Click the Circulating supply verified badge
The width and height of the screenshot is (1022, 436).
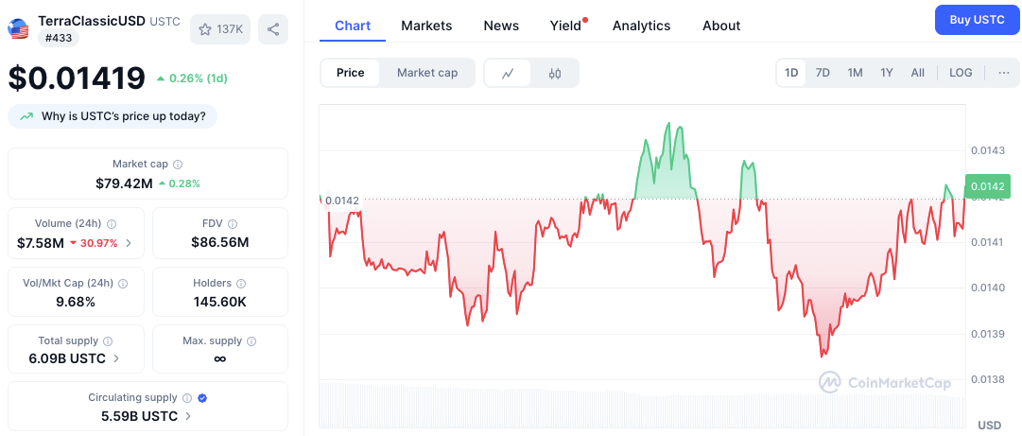[x=202, y=398]
